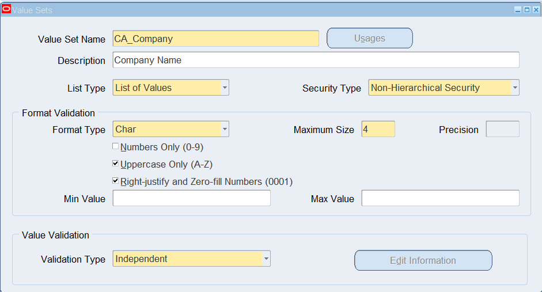Expand the Validation Type dropdown
Screen dimensions: 542x292
coord(266,259)
